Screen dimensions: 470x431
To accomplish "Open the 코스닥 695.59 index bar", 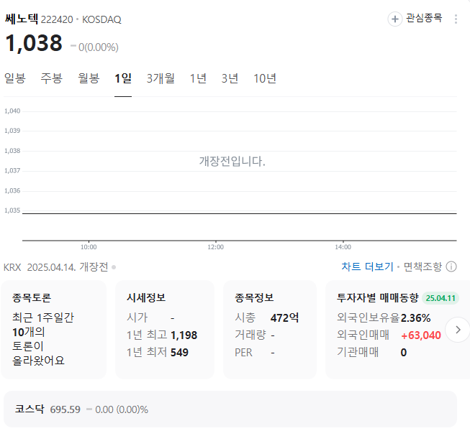I will 230,409.
